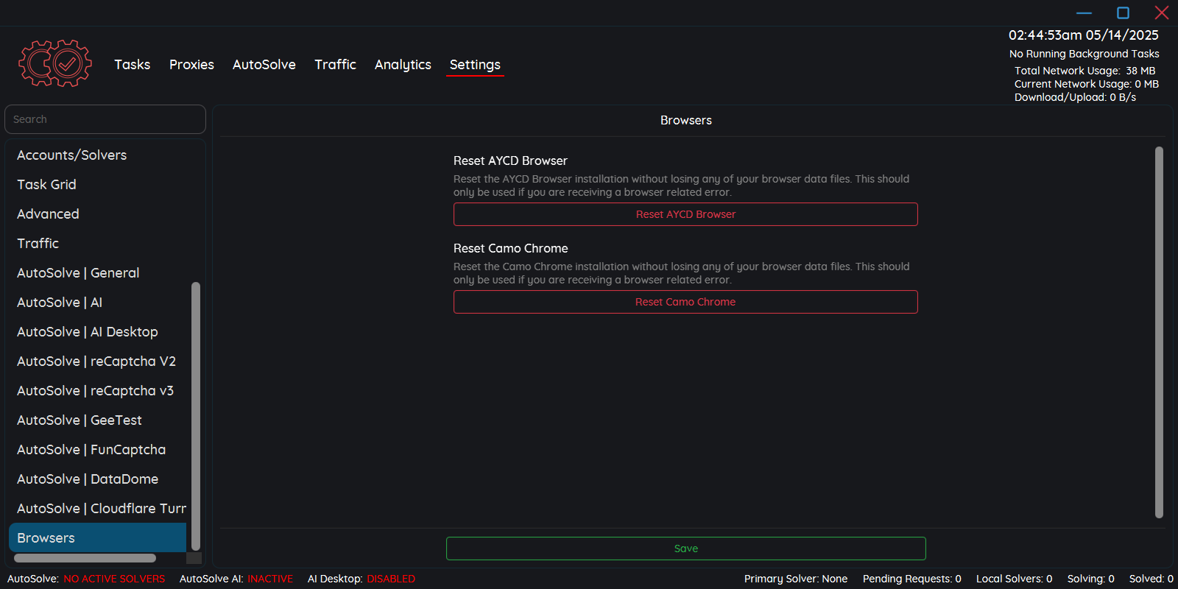The image size is (1178, 589).
Task: Open the Tasks tab
Action: click(133, 65)
